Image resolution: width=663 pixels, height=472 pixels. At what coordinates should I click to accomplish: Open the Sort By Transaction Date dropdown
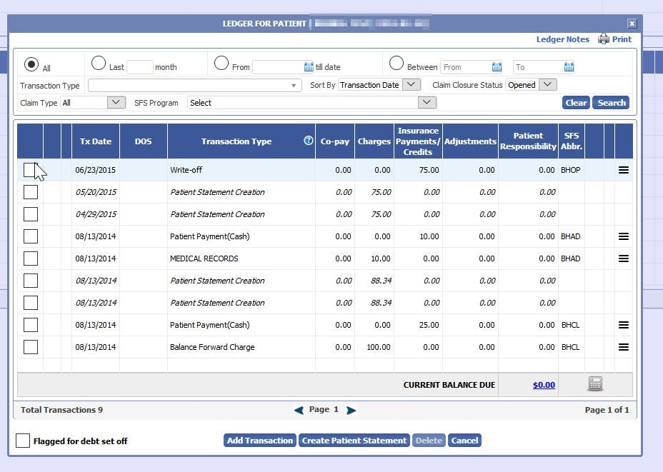[411, 84]
